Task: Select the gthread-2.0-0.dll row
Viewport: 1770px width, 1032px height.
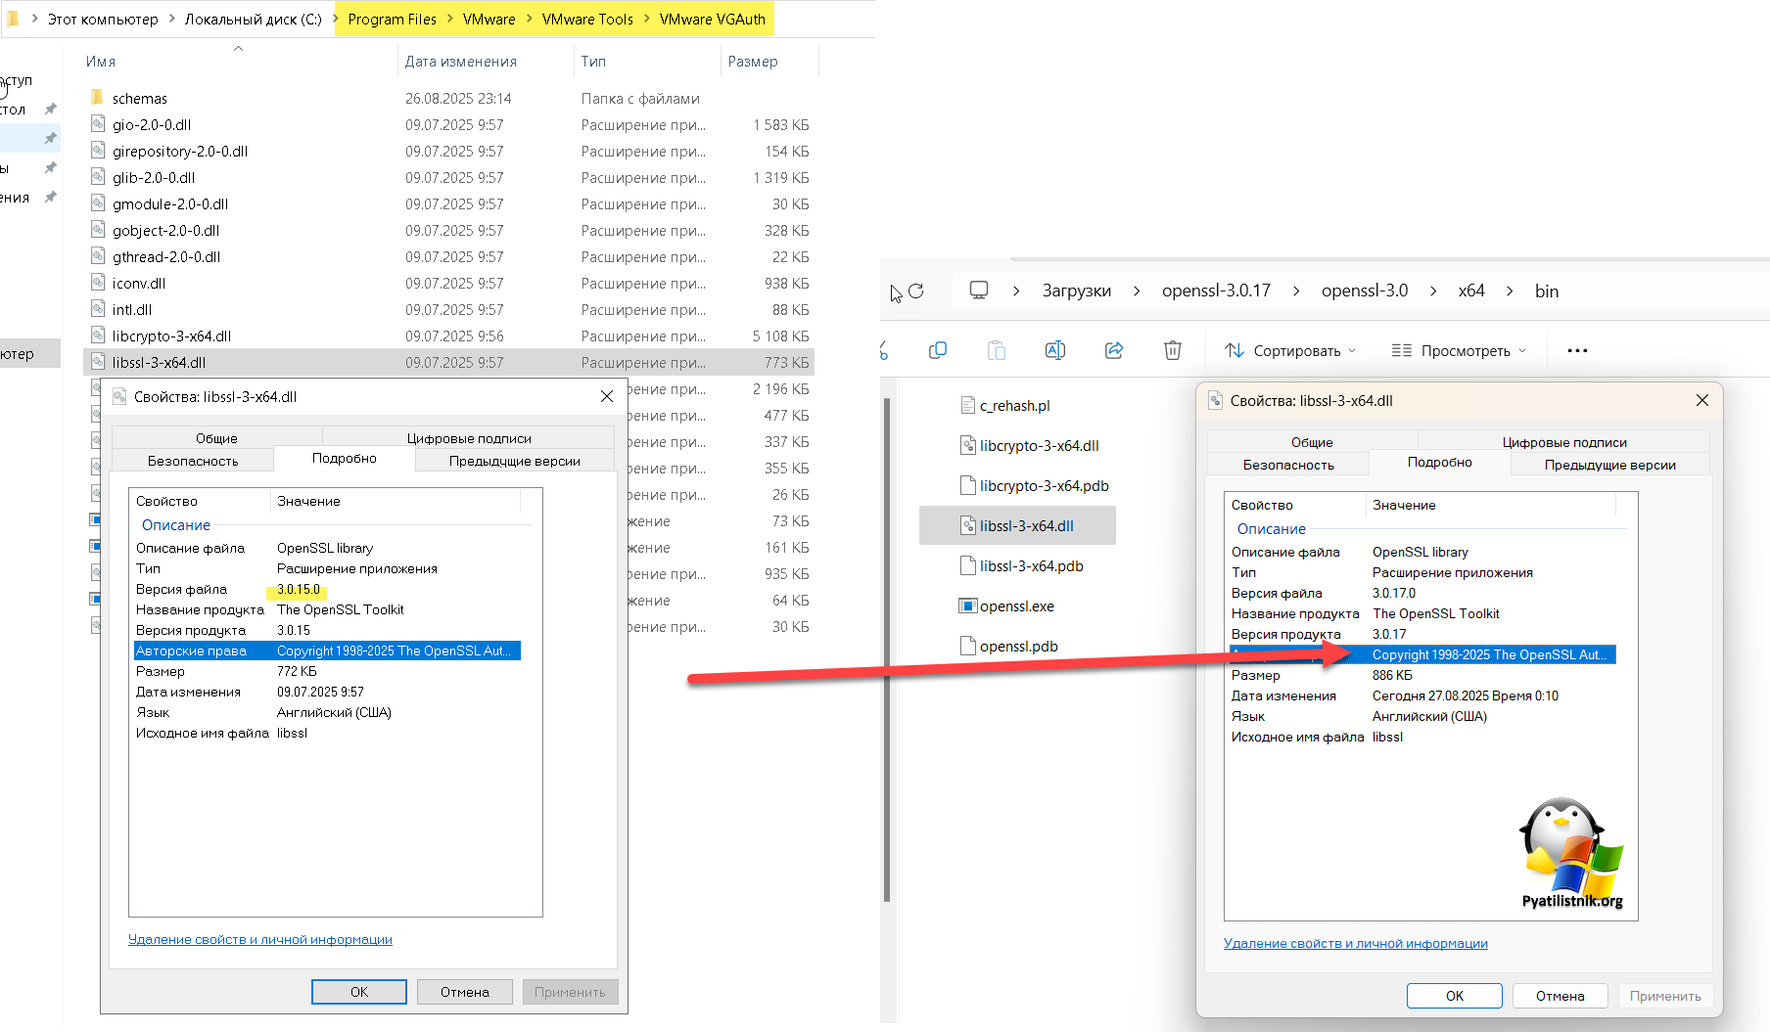Action: (x=449, y=256)
